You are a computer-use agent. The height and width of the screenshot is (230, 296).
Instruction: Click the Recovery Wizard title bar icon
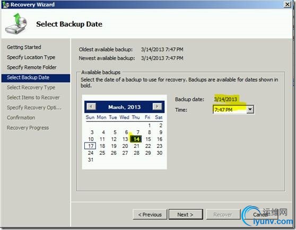(5, 5)
